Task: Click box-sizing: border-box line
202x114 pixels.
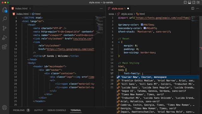Action: coord(140,53)
